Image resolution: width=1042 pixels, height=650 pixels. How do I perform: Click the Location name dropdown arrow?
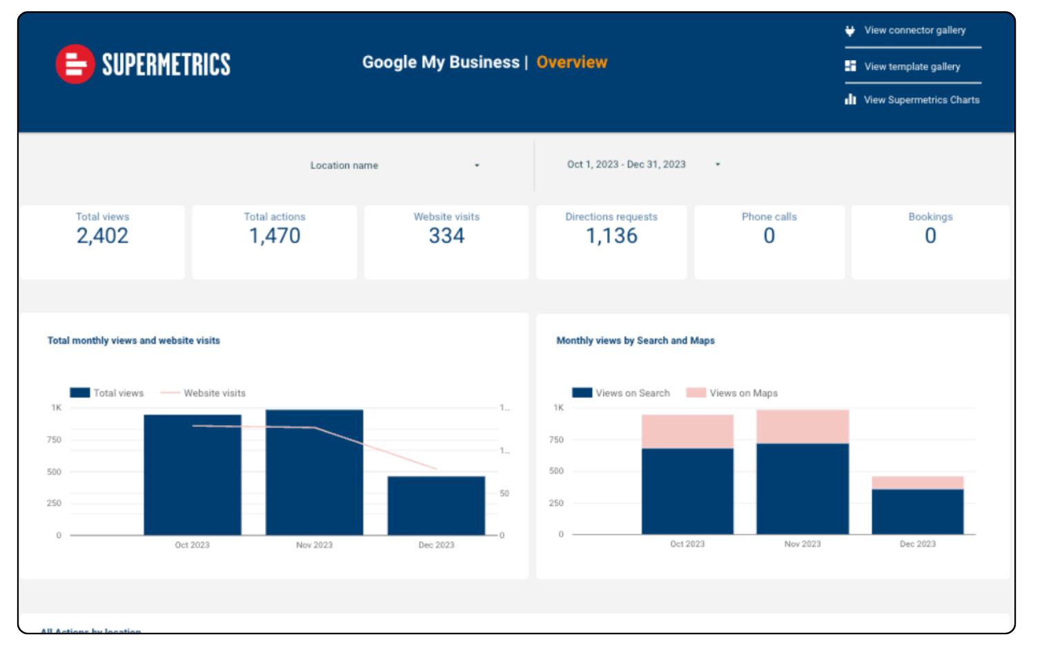pyautogui.click(x=477, y=166)
